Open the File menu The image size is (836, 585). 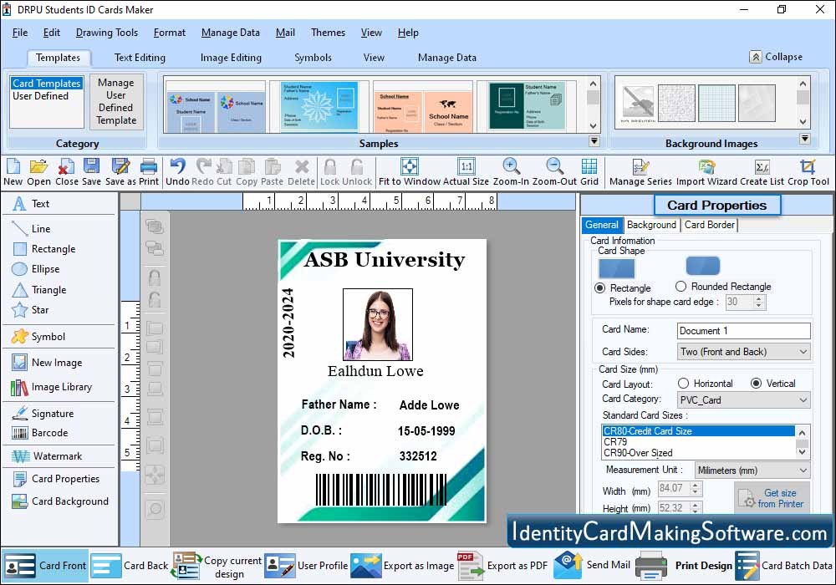tap(20, 33)
